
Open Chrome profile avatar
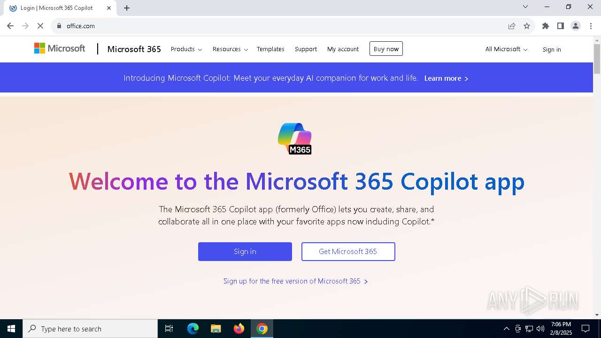pyautogui.click(x=576, y=26)
